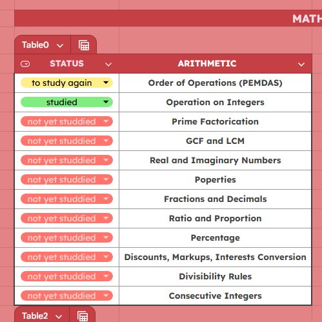The width and height of the screenshot is (322, 322).
Task: Open the STATUS column header menu chevron
Action: (108, 65)
